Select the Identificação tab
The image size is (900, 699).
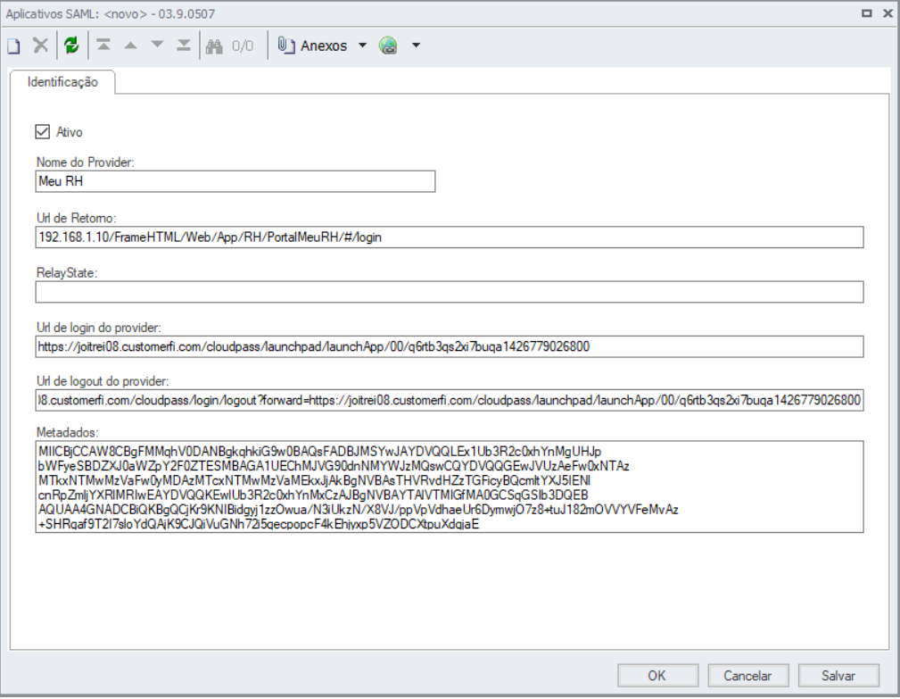coord(62,82)
